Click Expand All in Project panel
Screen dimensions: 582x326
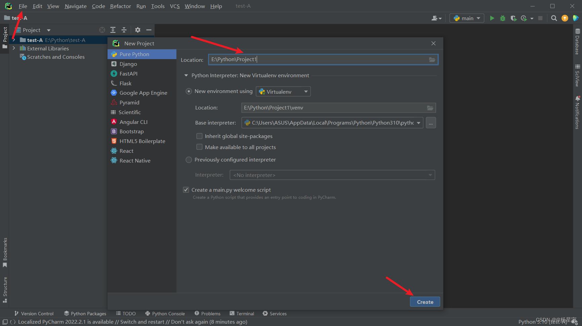[x=113, y=30]
